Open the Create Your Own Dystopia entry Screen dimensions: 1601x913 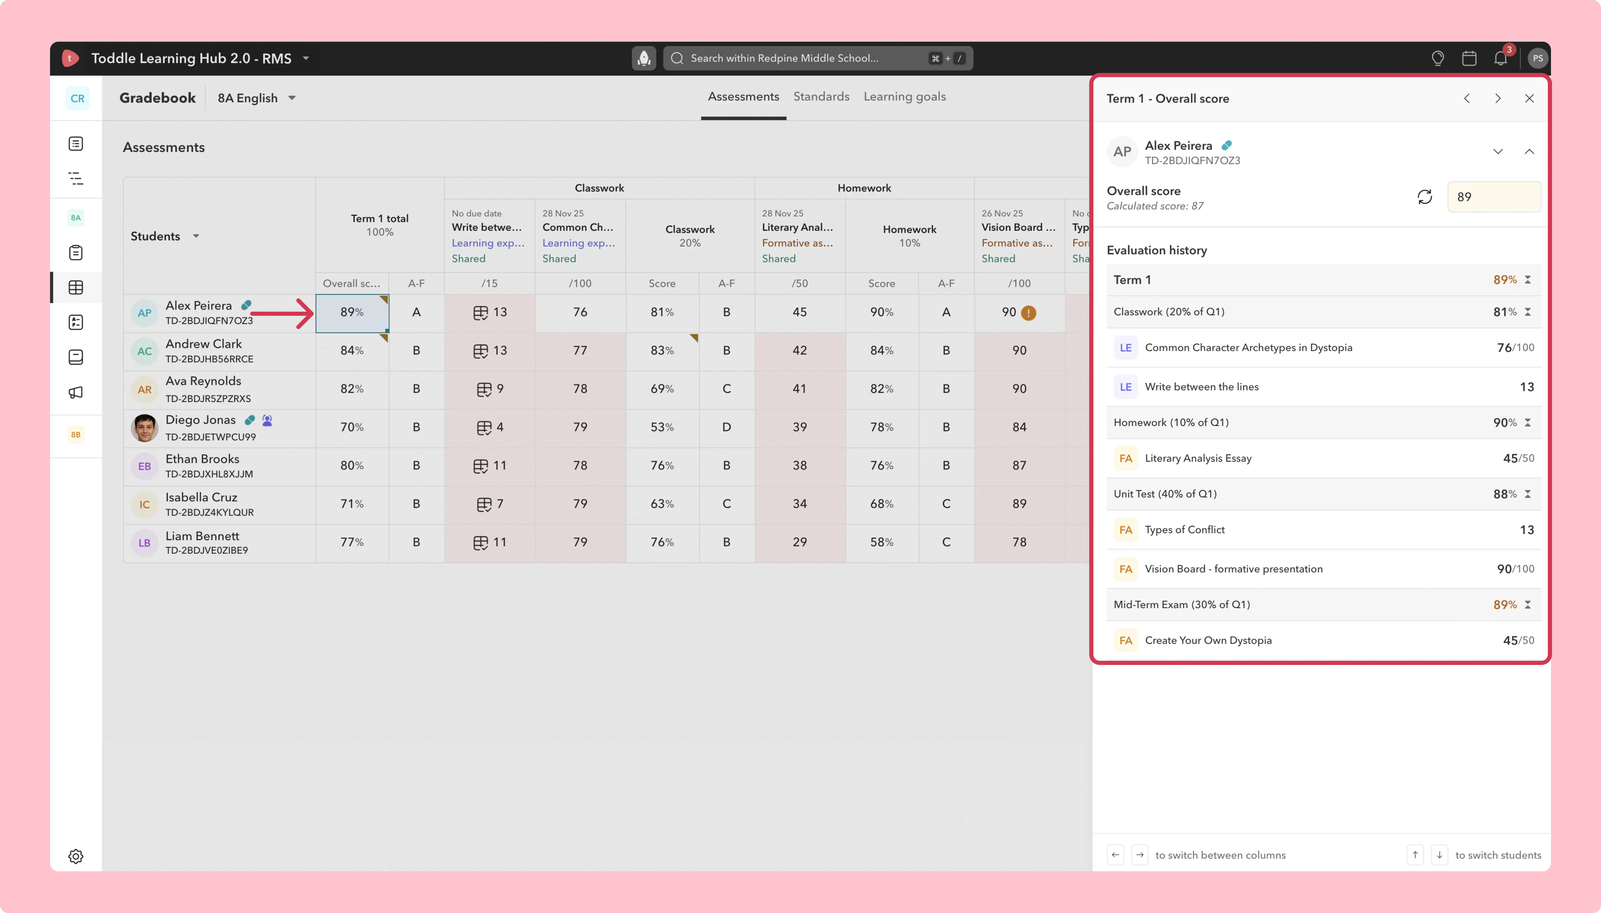tap(1323, 640)
